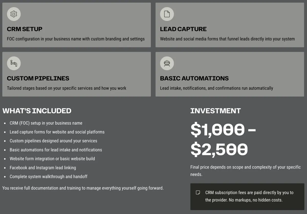
Task: Click 'Facebook and Instagram lead linking' item
Action: pyautogui.click(x=43, y=168)
